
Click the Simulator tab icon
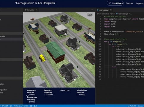(x=26, y=10)
